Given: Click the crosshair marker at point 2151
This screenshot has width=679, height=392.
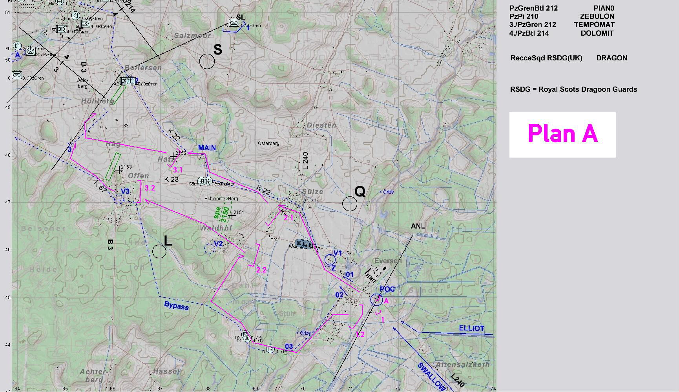Looking at the screenshot, I should click(x=232, y=216).
